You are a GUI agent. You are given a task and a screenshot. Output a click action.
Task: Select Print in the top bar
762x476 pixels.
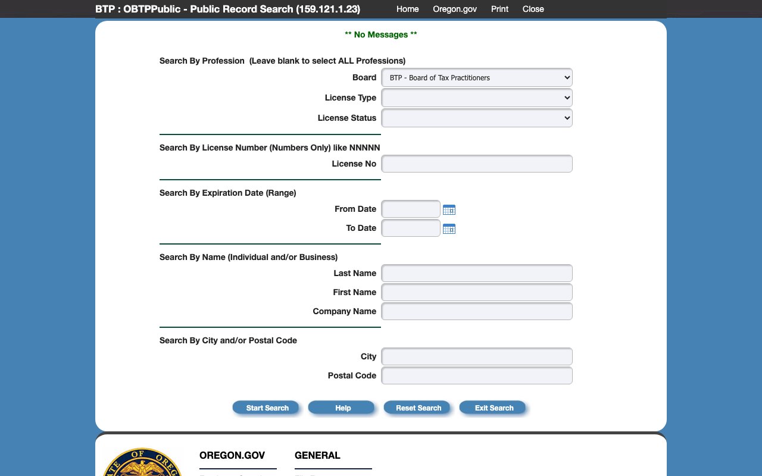click(x=500, y=9)
